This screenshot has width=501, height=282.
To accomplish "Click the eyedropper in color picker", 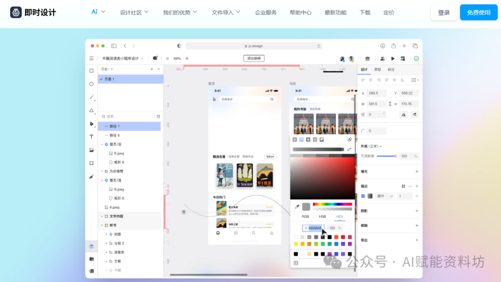I will [x=297, y=206].
